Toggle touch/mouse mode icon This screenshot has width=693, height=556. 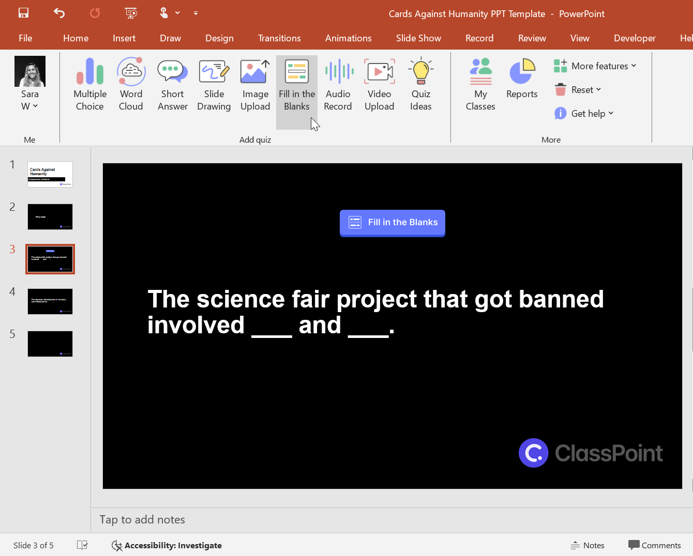(163, 13)
